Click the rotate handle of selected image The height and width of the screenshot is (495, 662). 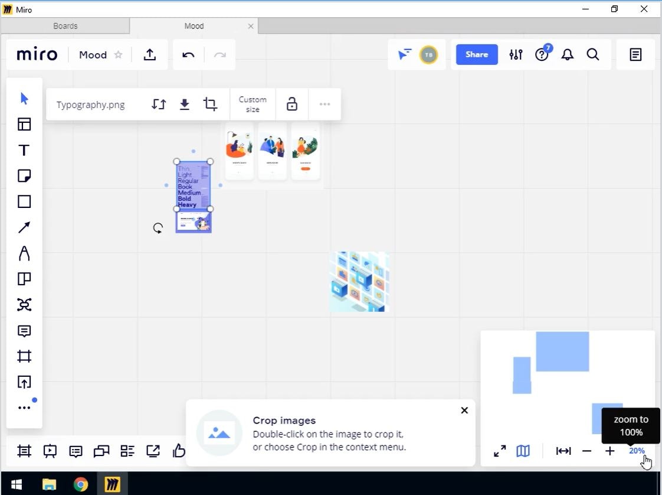click(158, 228)
